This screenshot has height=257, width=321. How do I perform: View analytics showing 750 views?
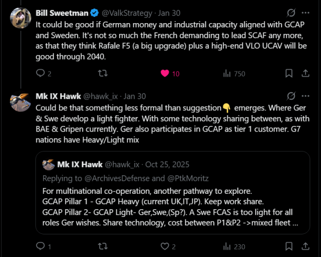226,74
